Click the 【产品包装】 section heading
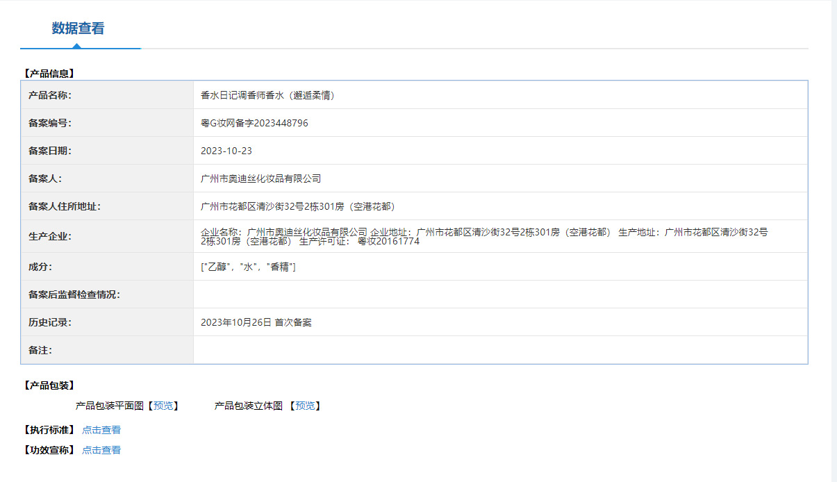837x482 pixels. coord(49,385)
